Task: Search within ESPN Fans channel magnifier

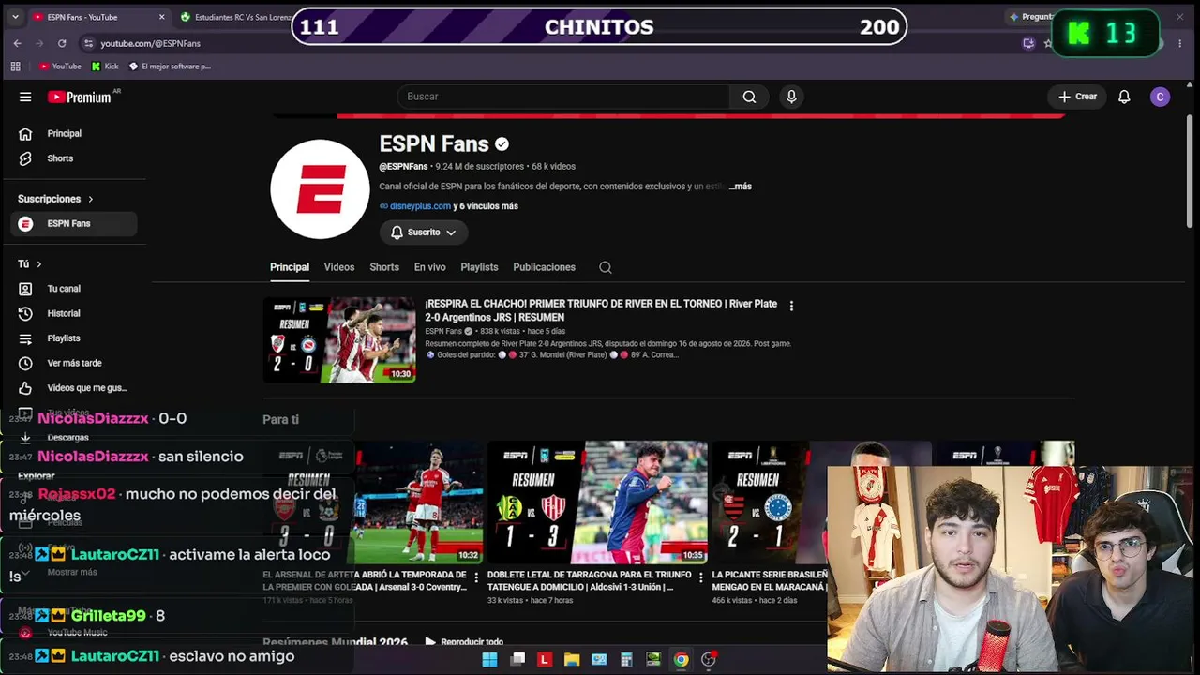Action: (x=606, y=267)
